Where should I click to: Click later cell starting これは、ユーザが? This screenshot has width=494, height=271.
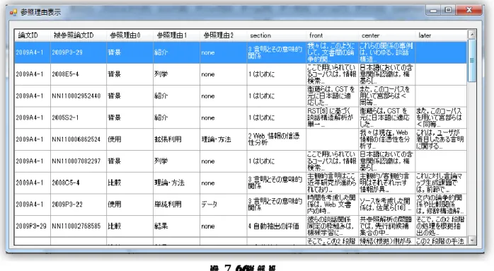pos(441,139)
